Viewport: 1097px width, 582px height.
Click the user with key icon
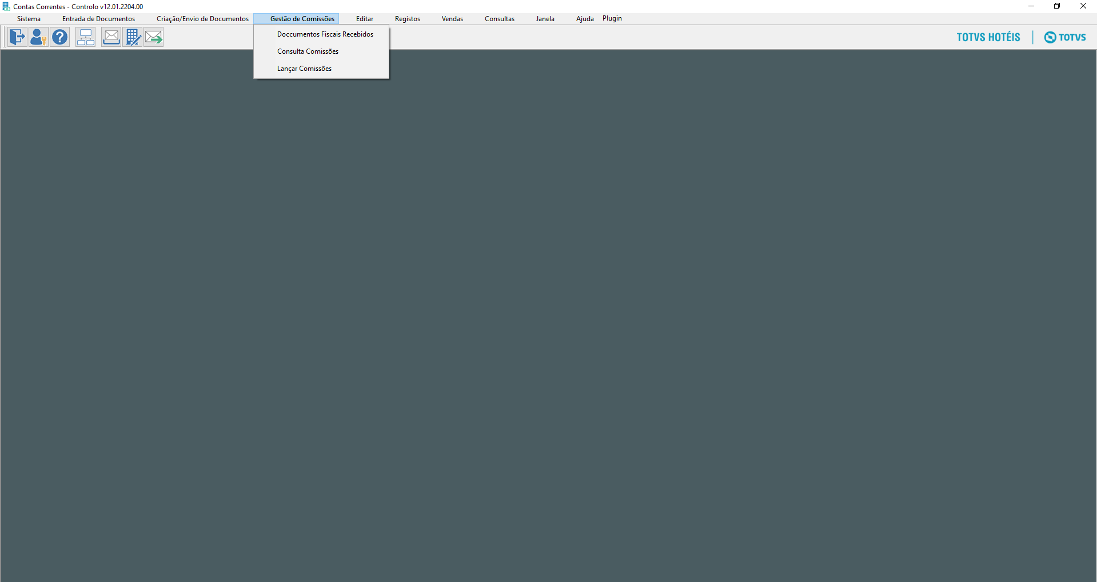coord(38,38)
